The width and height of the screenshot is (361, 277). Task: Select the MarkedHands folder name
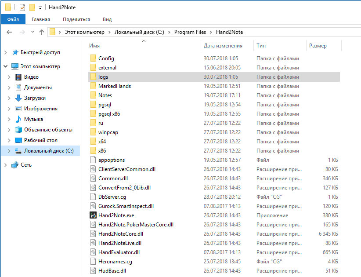(x=115, y=86)
